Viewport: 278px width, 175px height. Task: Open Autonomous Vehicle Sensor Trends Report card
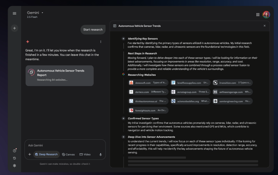click(x=59, y=76)
